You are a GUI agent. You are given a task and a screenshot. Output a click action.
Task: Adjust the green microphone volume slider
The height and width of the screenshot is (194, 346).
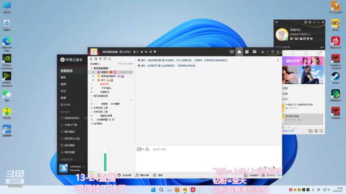pos(105,162)
